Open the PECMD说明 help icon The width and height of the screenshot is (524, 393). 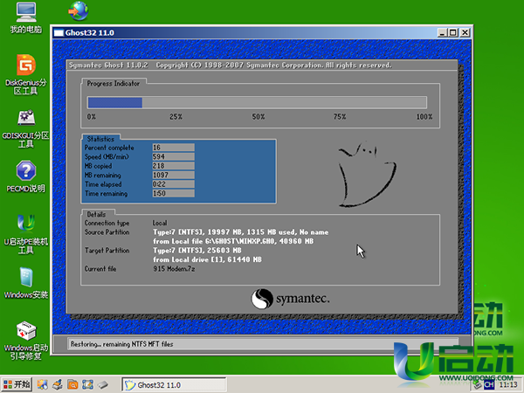tap(25, 176)
